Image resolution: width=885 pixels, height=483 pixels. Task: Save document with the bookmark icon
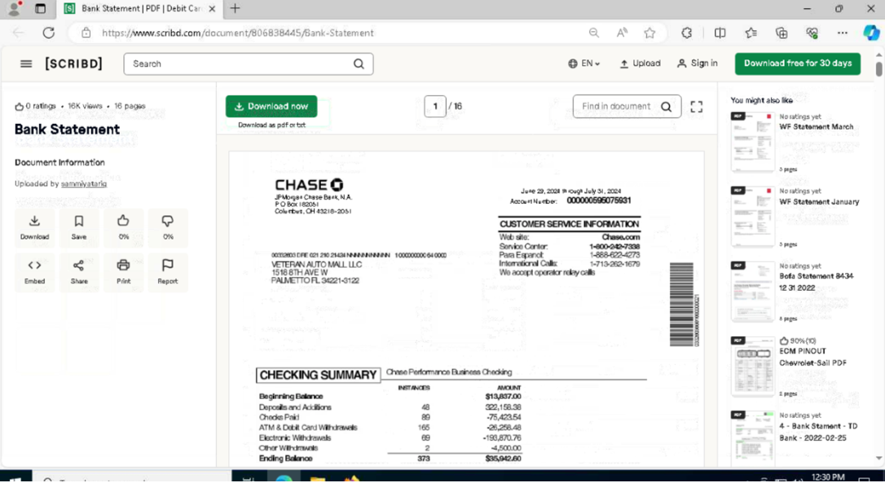pos(78,226)
